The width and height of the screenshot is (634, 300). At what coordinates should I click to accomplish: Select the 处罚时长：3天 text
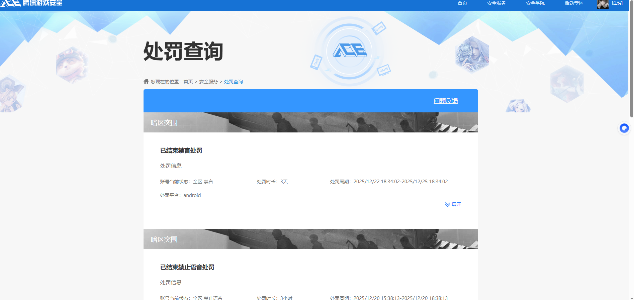coord(272,182)
